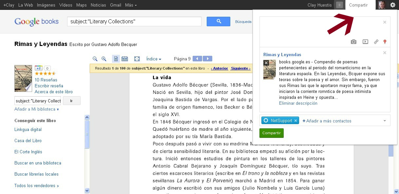Click Buscar librerías locales
The width and height of the screenshot is (399, 194).
[36, 174]
